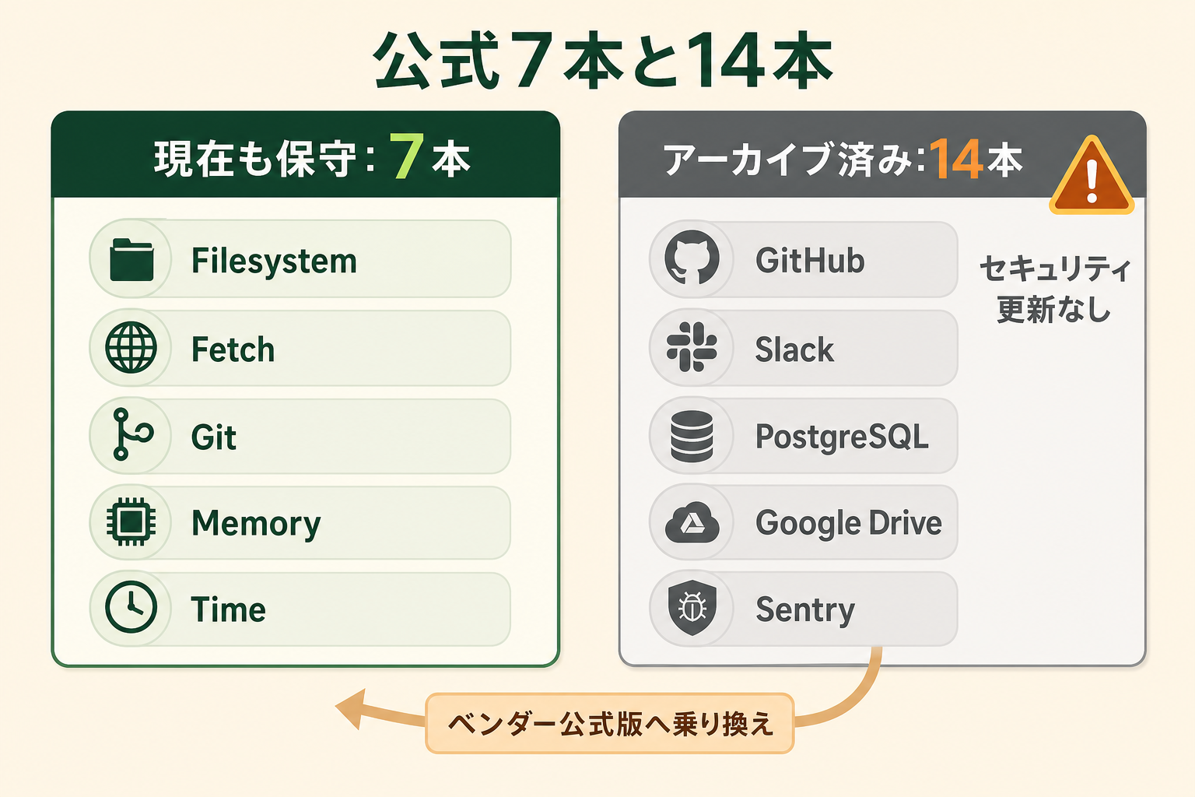
Task: Select the Fetch label
Action: tap(233, 349)
